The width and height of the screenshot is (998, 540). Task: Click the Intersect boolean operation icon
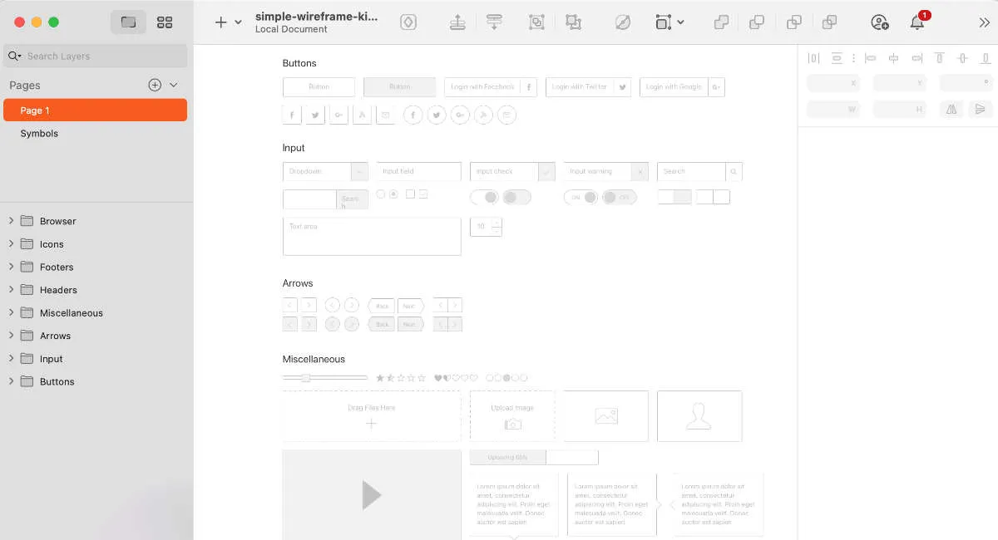(x=794, y=22)
